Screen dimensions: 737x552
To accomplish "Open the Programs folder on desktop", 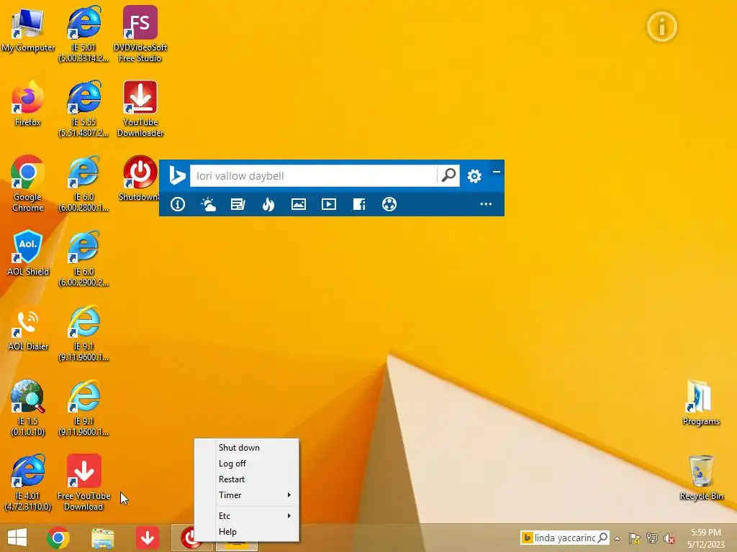I will pyautogui.click(x=701, y=402).
